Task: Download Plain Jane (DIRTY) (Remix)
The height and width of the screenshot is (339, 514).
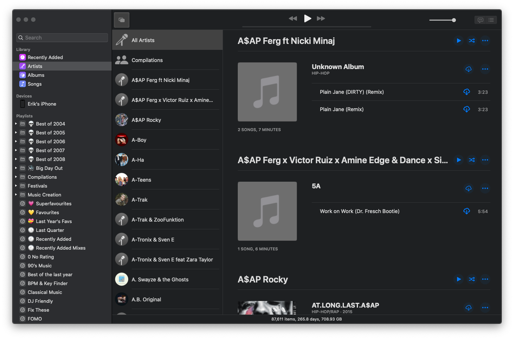Action: pyautogui.click(x=467, y=92)
